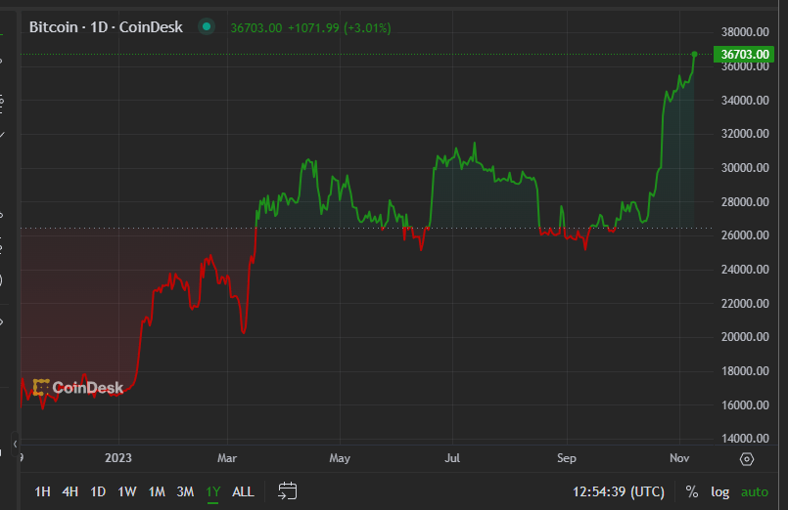Collapse the left panel arrow

click(x=15, y=444)
